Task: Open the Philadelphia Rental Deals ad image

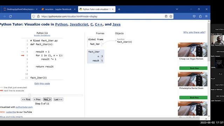Action: [x=192, y=79]
